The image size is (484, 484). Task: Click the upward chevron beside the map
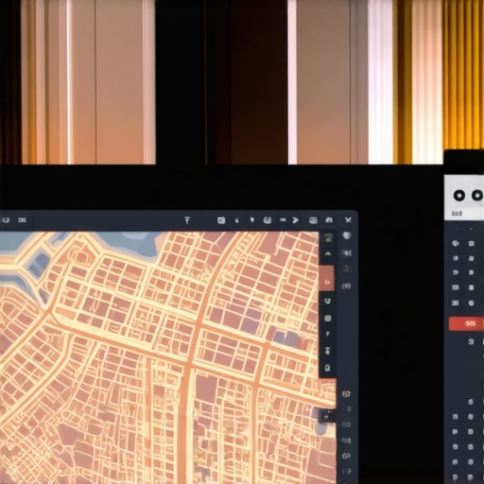tap(328, 253)
